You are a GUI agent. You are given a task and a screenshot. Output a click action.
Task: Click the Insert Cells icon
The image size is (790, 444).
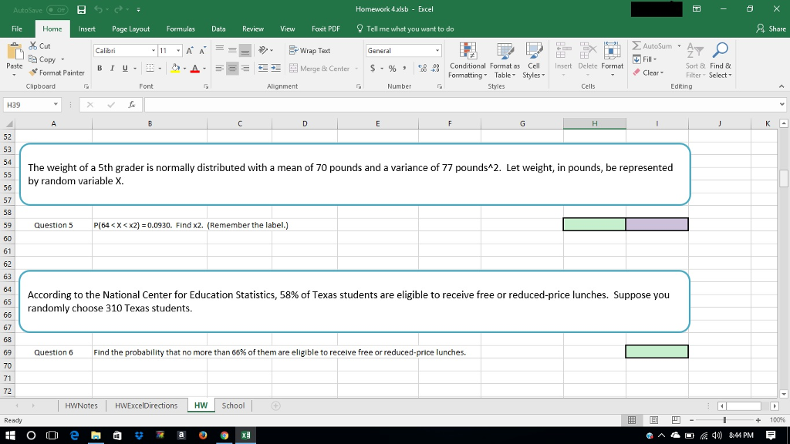click(x=563, y=54)
